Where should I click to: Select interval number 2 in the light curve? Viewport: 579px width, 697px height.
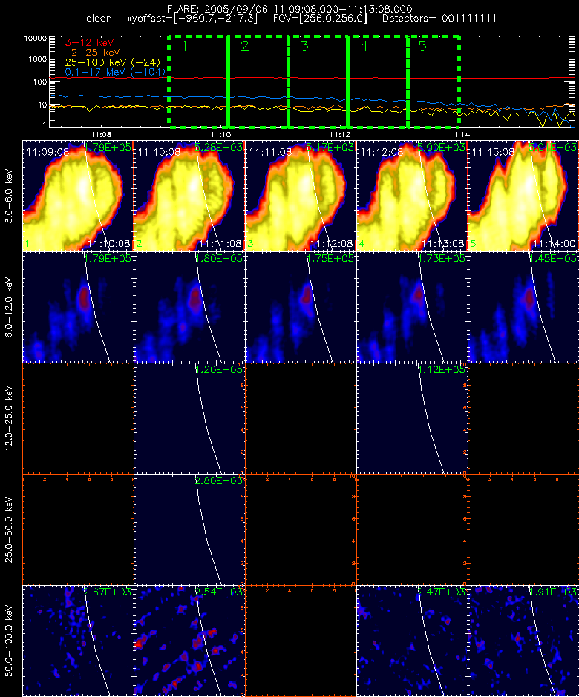(245, 46)
